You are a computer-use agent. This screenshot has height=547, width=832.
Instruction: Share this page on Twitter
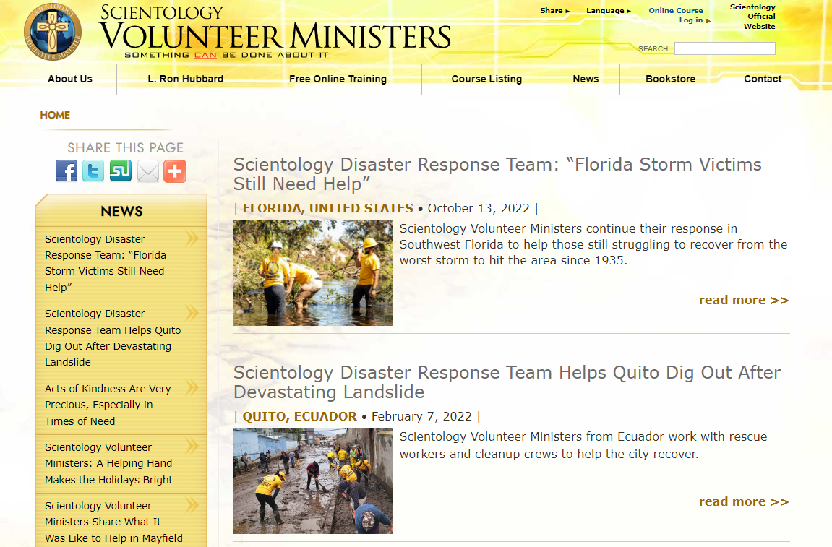tap(93, 171)
